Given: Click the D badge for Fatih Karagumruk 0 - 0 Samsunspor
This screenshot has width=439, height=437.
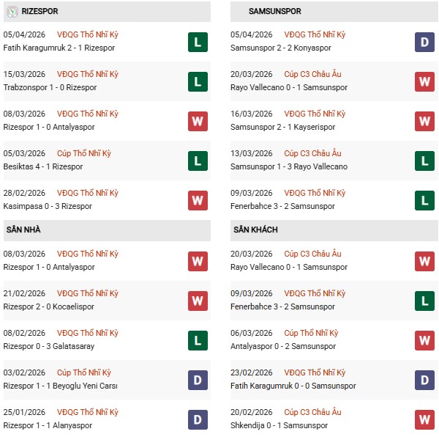Looking at the screenshot, I should click(x=424, y=380).
